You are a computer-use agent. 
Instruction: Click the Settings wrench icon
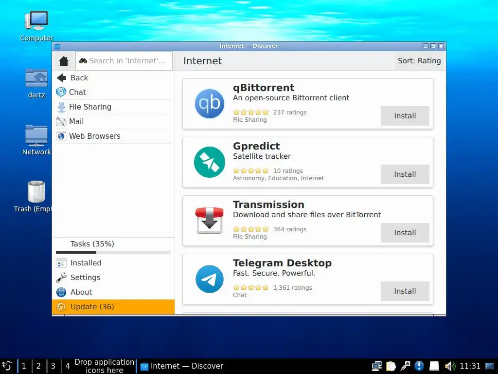pyautogui.click(x=61, y=278)
